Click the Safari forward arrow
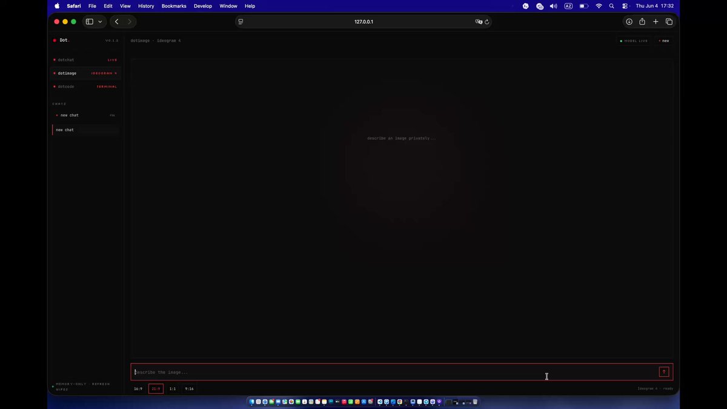 (129, 22)
